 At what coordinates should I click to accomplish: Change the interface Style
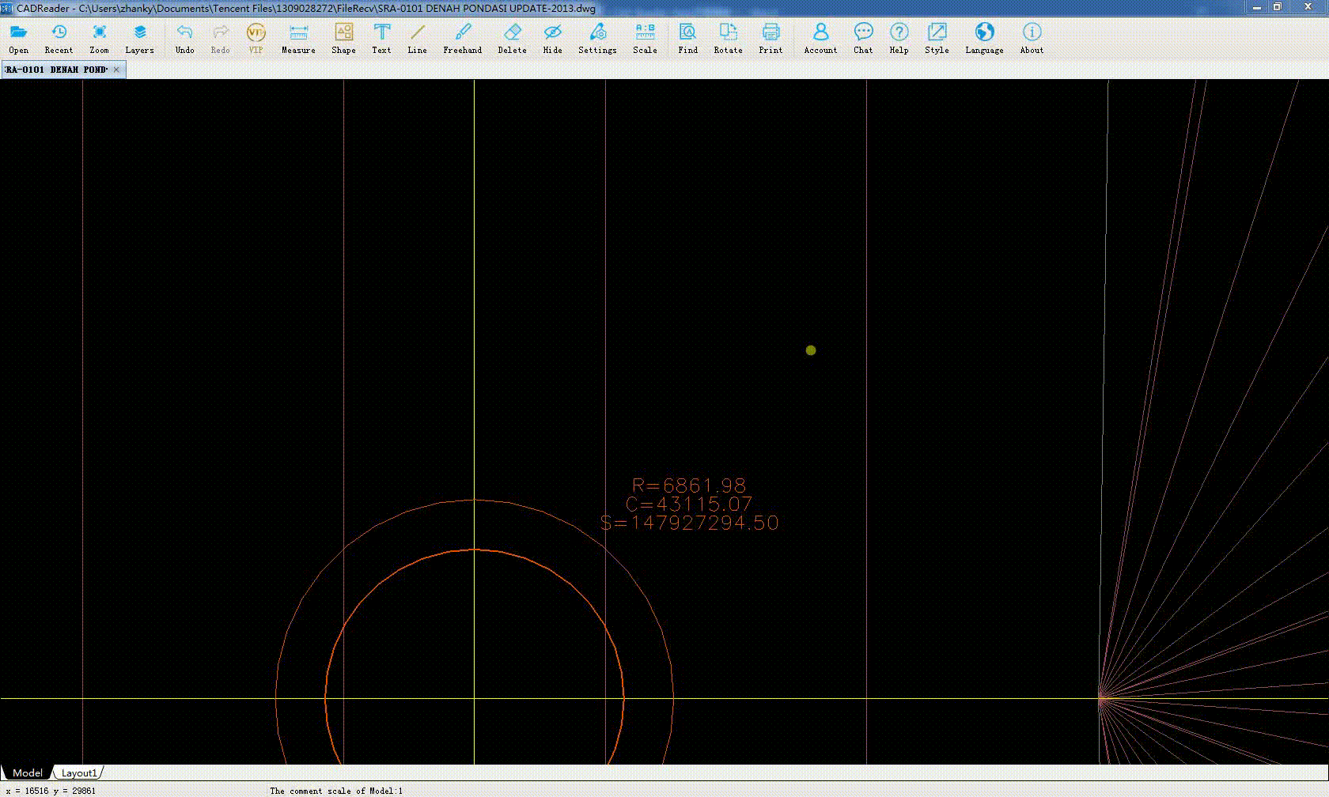click(x=937, y=38)
